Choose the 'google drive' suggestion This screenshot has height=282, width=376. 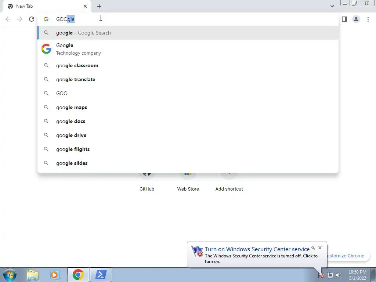pos(188,135)
